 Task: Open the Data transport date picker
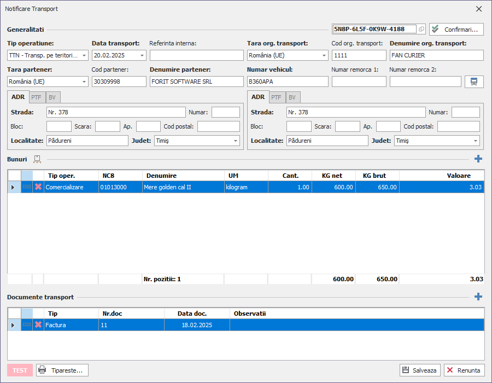[x=142, y=55]
